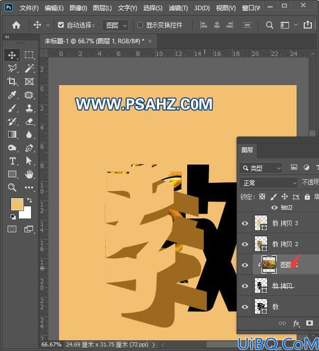The image size is (319, 351).
Task: Open the 图层 auto-select dropdown
Action: (115, 25)
